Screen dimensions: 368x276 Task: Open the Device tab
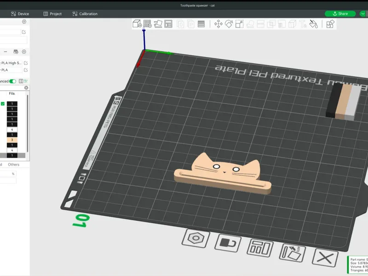coord(20,14)
